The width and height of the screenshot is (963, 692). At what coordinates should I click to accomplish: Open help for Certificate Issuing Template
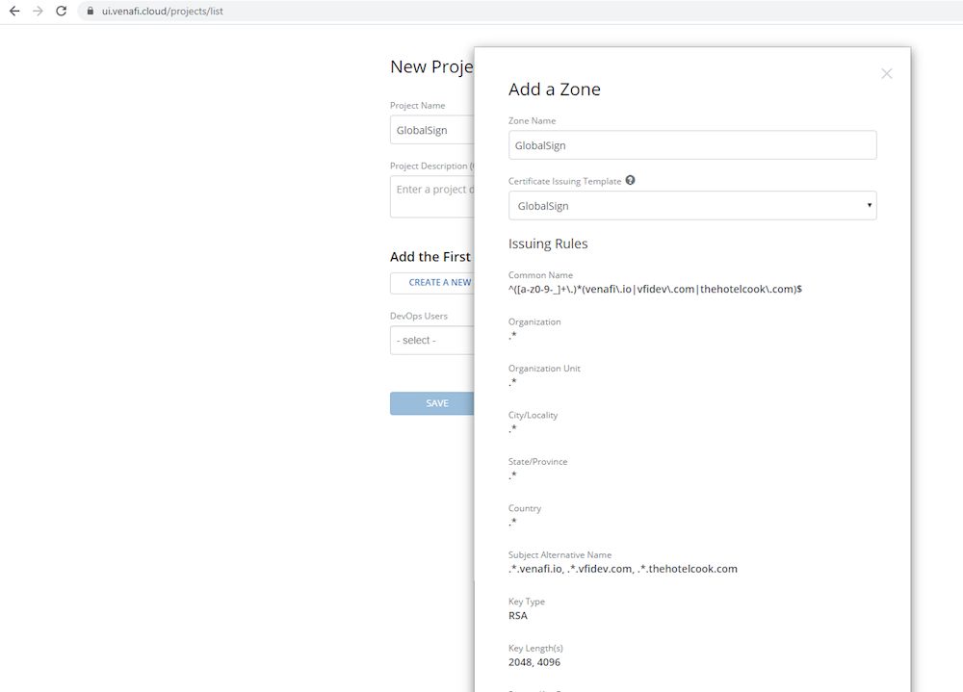tap(630, 181)
